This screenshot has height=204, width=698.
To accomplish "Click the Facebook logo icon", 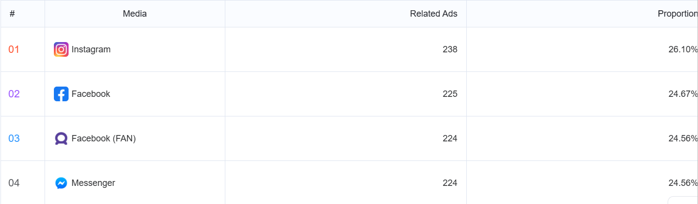I will [x=61, y=94].
